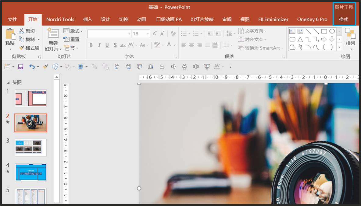Toggle strikethrough abc button
This screenshot has width=361, height=206.
[123, 45]
